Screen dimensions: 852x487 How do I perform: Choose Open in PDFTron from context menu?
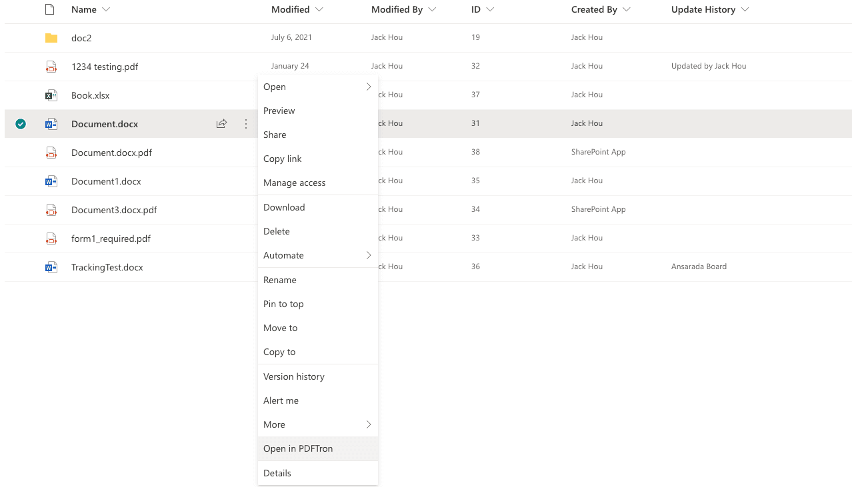tap(298, 448)
